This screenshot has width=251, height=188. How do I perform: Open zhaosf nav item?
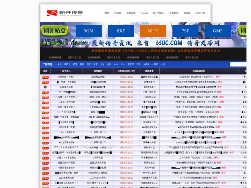coord(144,13)
